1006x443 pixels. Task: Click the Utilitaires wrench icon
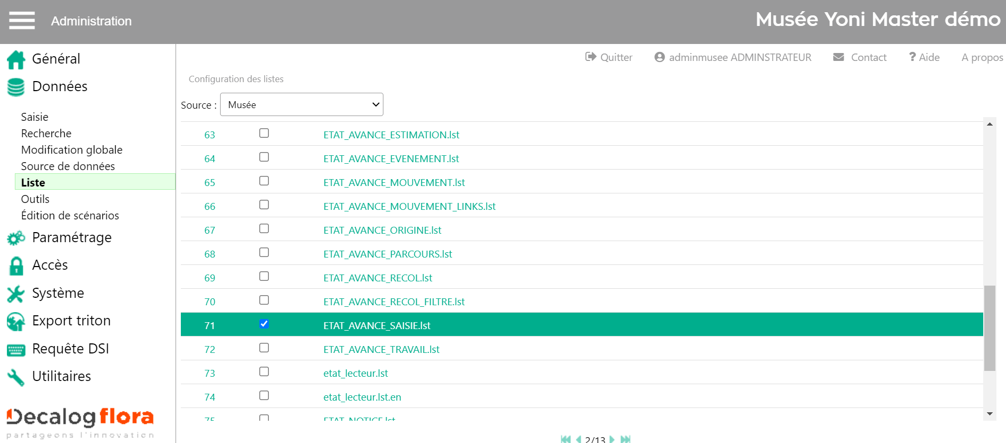click(16, 377)
